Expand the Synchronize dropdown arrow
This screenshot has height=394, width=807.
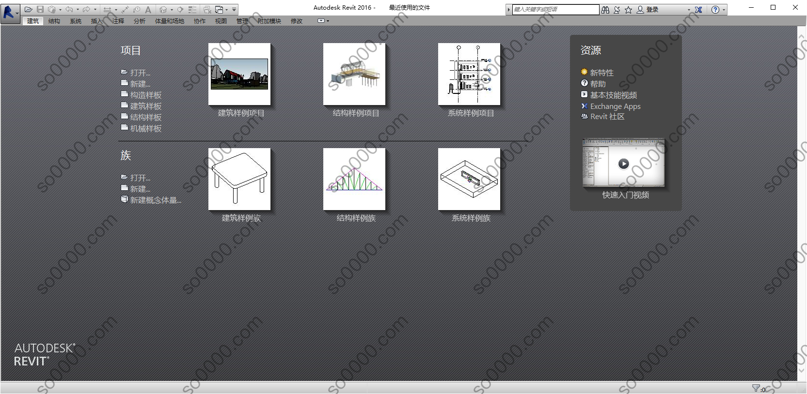pos(60,10)
